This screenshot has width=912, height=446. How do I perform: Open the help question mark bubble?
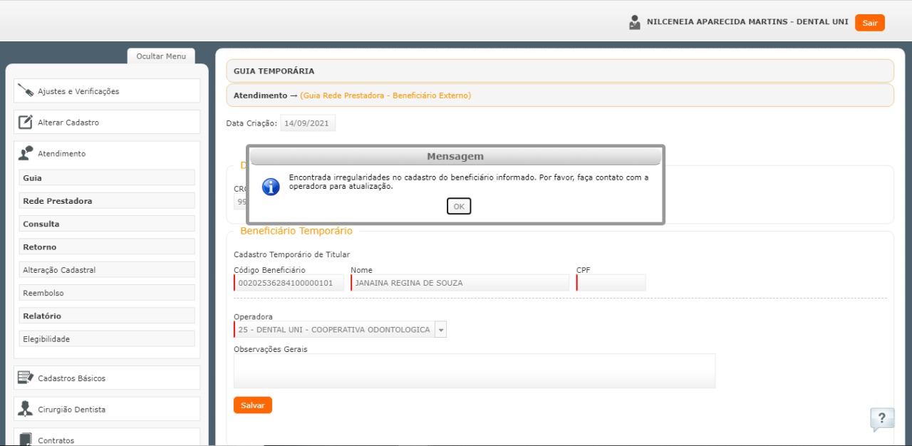tap(882, 419)
